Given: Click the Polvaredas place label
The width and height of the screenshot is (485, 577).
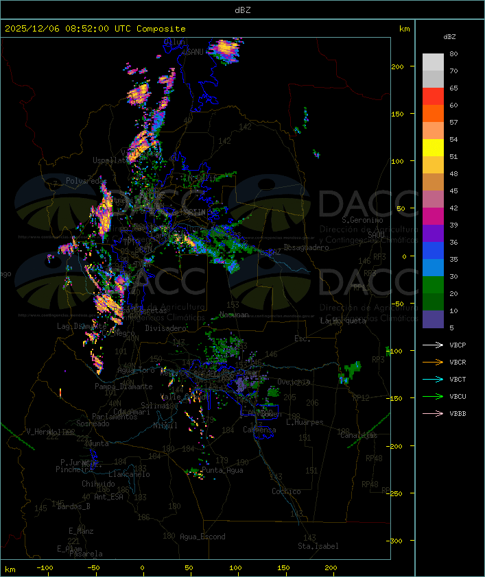Looking at the screenshot, I should coord(86,181).
